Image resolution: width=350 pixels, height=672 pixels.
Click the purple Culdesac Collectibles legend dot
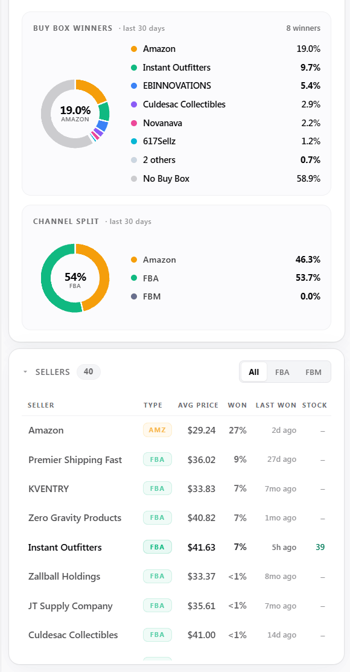point(134,104)
